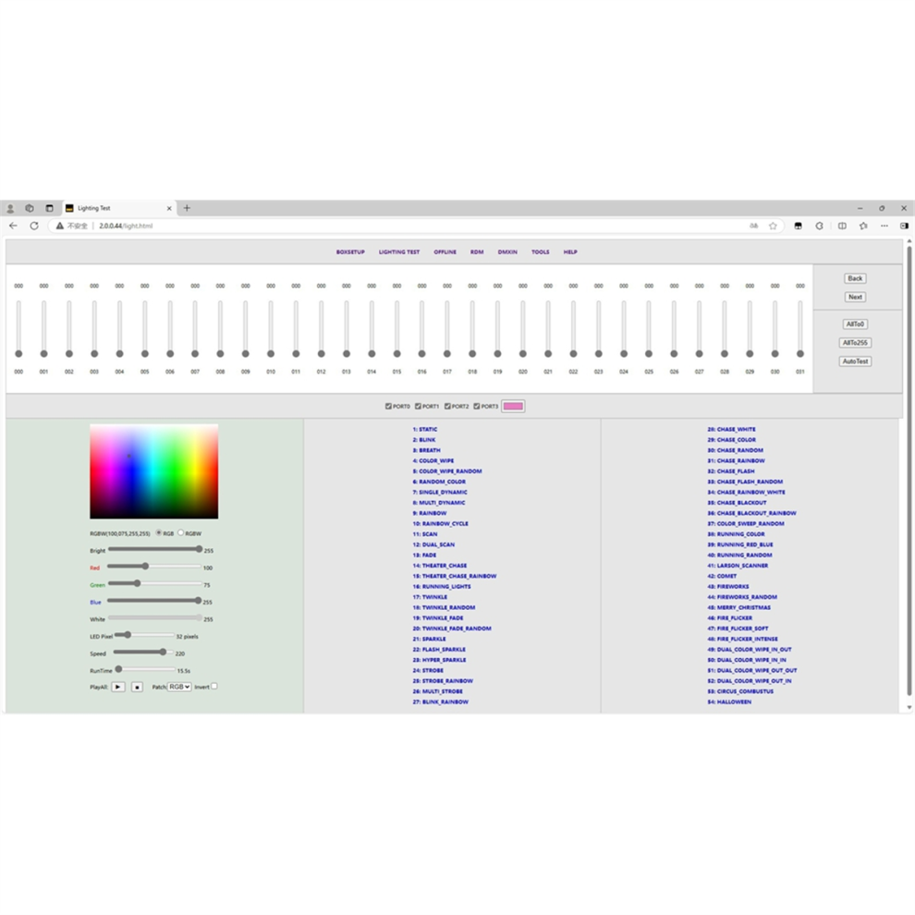Click the Speed slider
This screenshot has height=915, width=915.
click(x=143, y=652)
